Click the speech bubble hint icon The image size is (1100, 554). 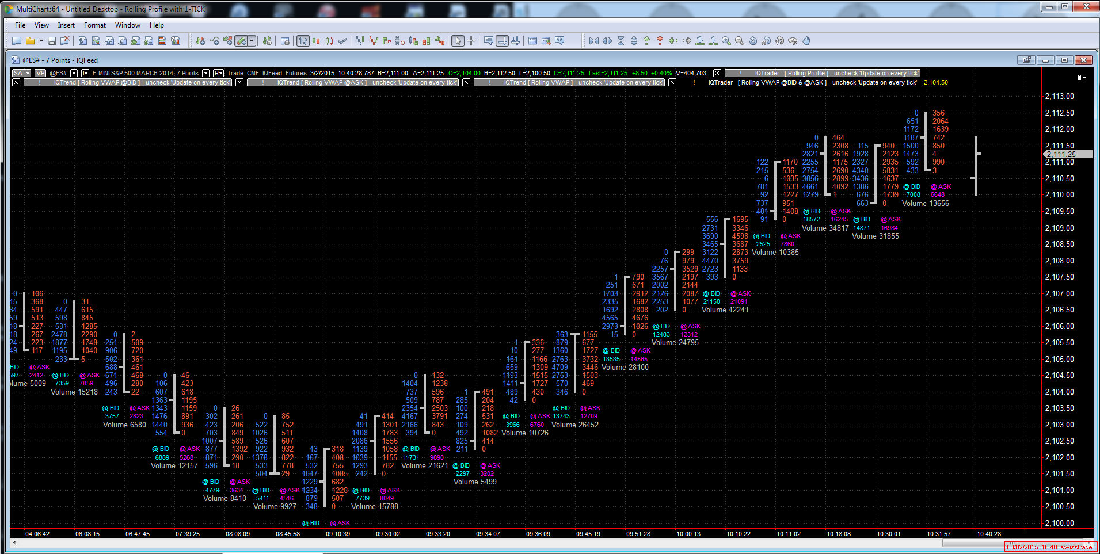[489, 41]
